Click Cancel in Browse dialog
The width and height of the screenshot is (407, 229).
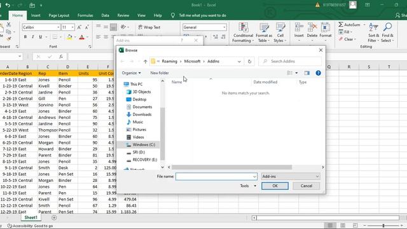(307, 186)
